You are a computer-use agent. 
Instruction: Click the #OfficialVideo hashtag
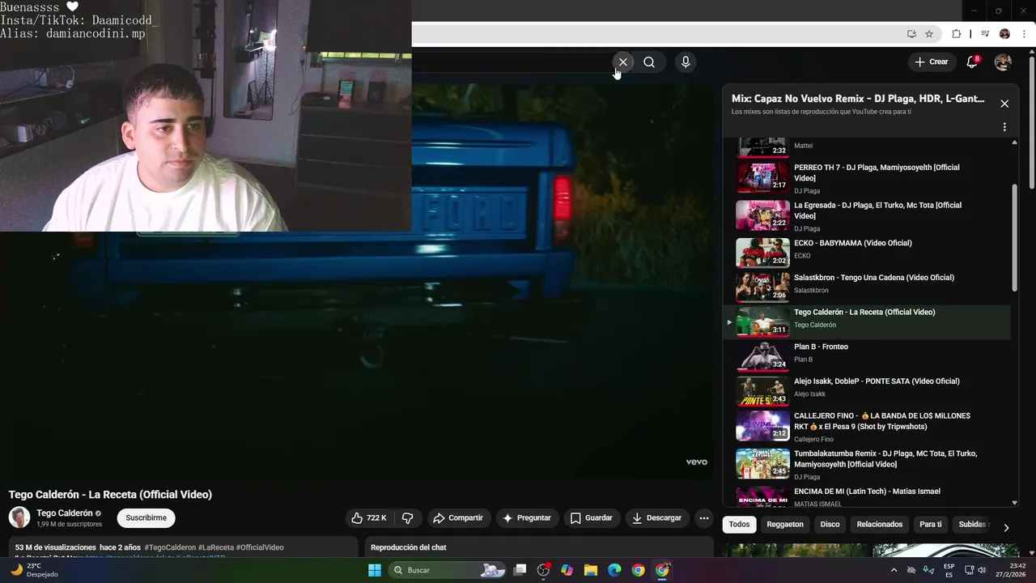tap(260, 548)
